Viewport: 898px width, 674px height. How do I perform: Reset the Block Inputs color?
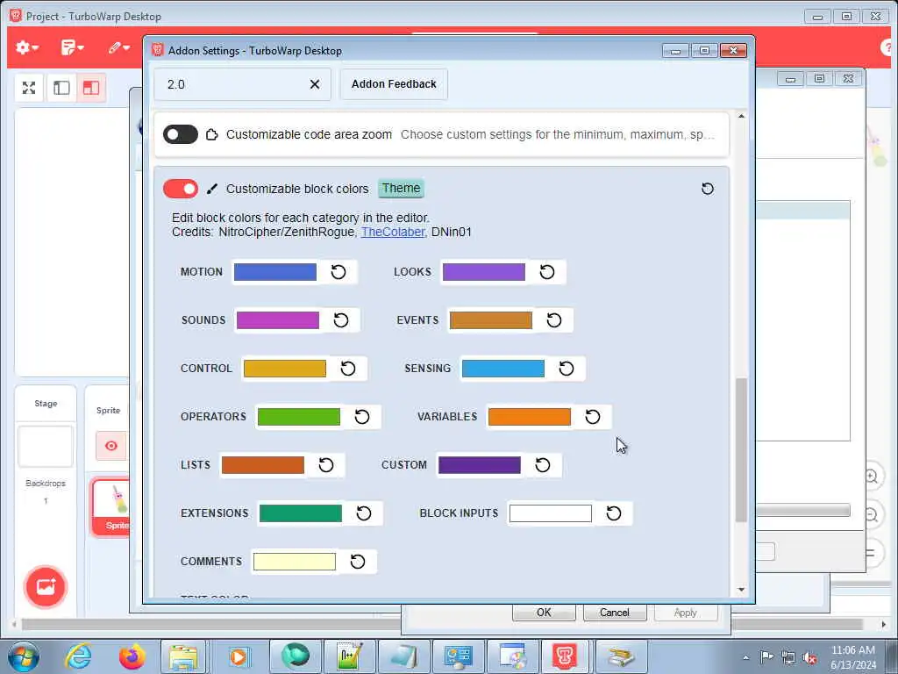coord(613,513)
